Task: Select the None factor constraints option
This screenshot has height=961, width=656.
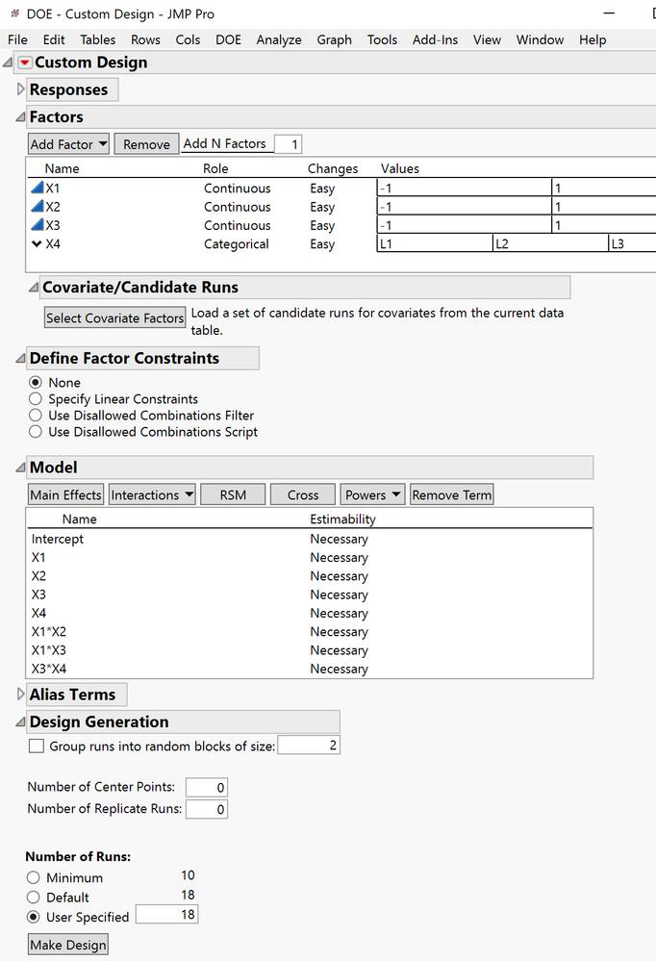Action: (35, 382)
